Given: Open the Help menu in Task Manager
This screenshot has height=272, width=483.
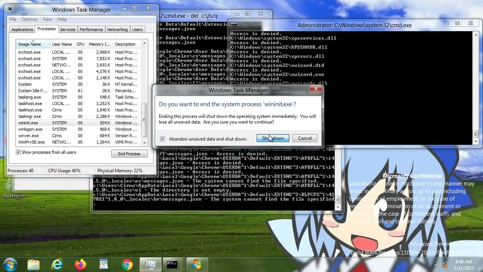Looking at the screenshot, I should click(62, 19).
